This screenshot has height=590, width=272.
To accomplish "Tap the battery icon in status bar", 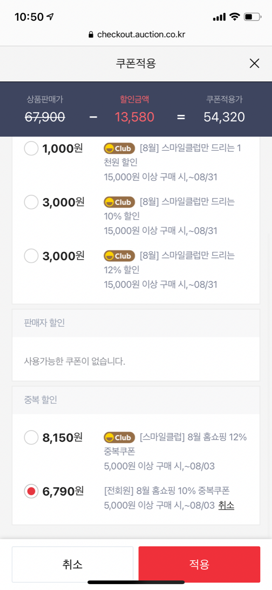I will [254, 17].
